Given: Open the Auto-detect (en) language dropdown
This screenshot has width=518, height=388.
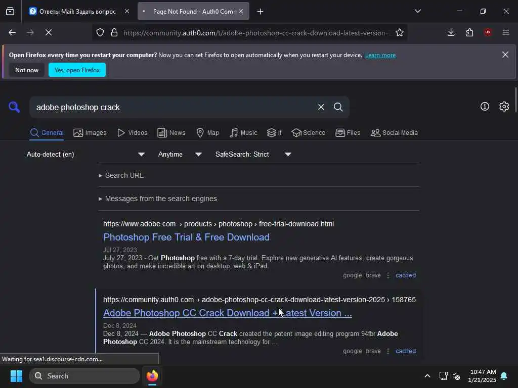Looking at the screenshot, I should [86, 155].
